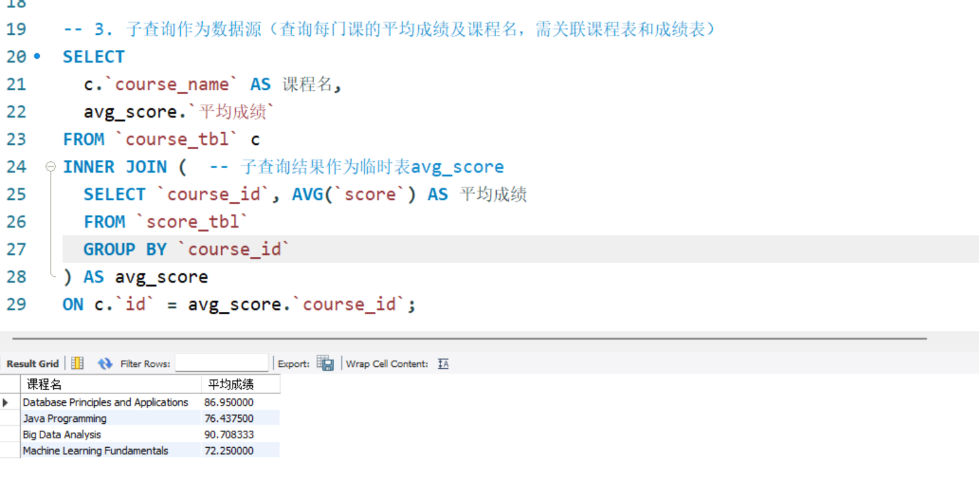Click the `course_tbl` table name on line 23
Screen dimensions: 979x487
177,139
